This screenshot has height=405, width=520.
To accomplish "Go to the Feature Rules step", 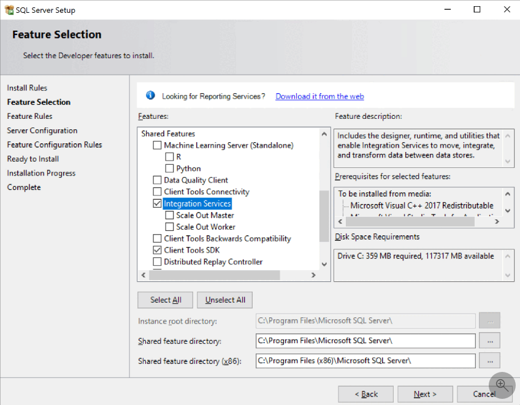I will click(29, 116).
